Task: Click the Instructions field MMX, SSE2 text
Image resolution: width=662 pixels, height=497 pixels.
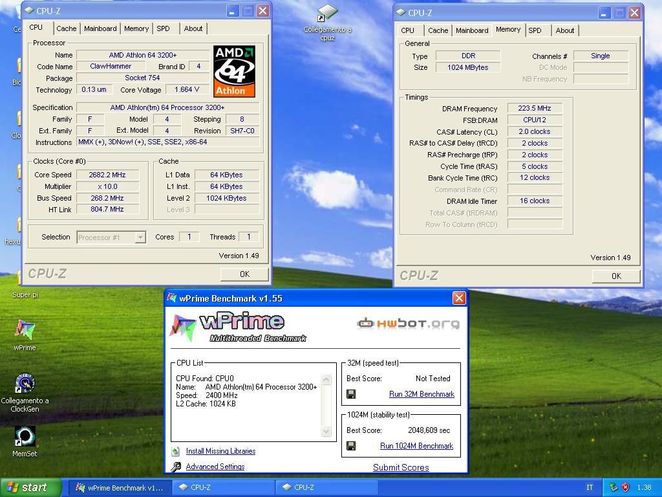Action: [x=167, y=142]
